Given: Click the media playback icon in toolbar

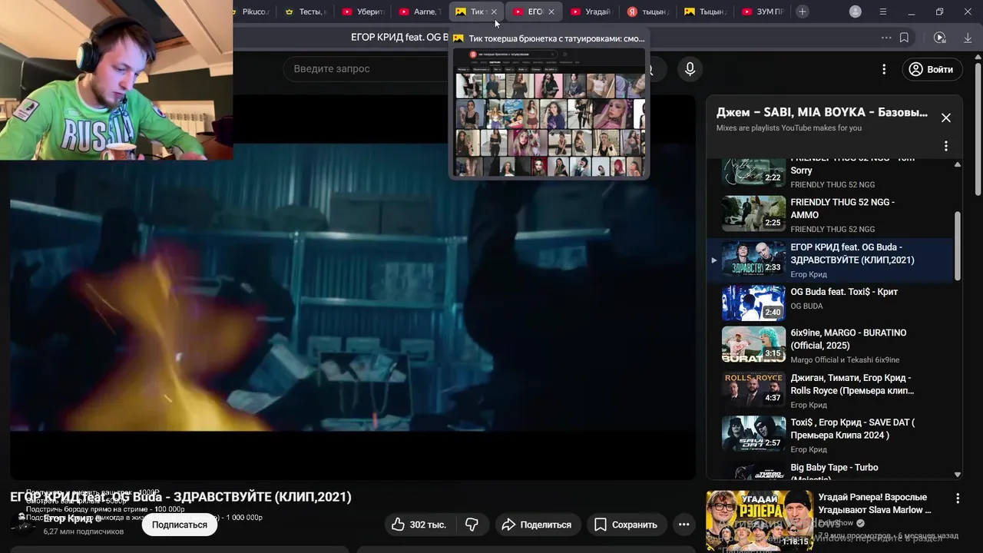Looking at the screenshot, I should click(939, 38).
